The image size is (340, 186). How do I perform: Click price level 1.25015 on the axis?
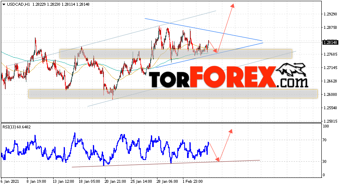coord(330,121)
